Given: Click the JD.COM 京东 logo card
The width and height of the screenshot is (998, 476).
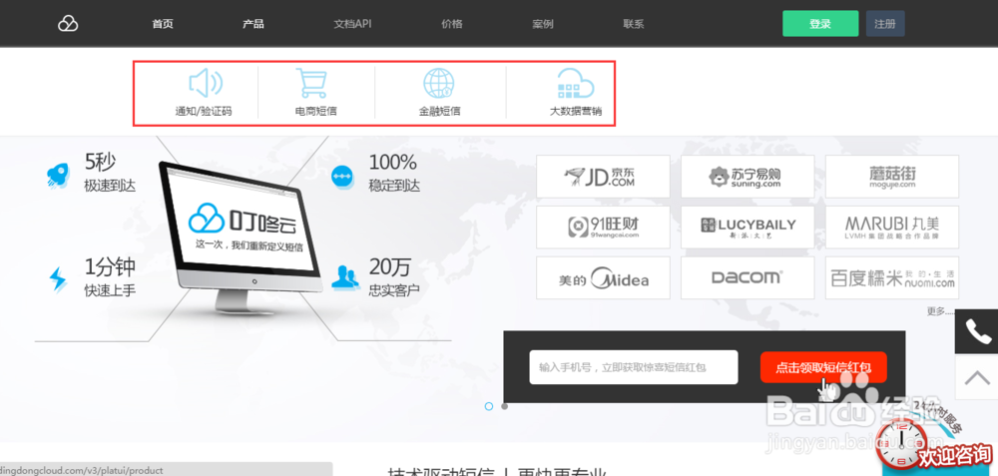Looking at the screenshot, I should tap(603, 177).
